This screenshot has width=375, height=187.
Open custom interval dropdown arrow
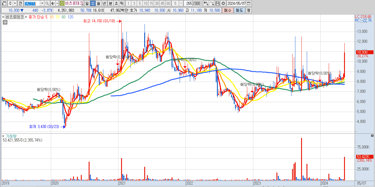[181, 3]
